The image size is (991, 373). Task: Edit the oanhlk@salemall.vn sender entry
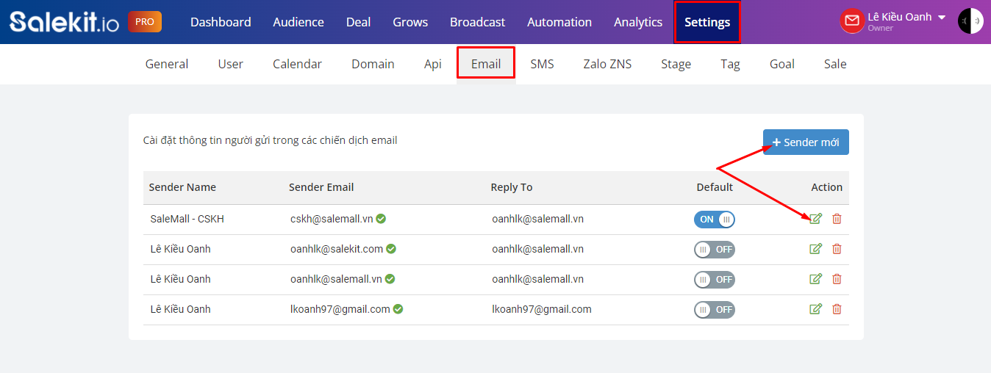(815, 279)
